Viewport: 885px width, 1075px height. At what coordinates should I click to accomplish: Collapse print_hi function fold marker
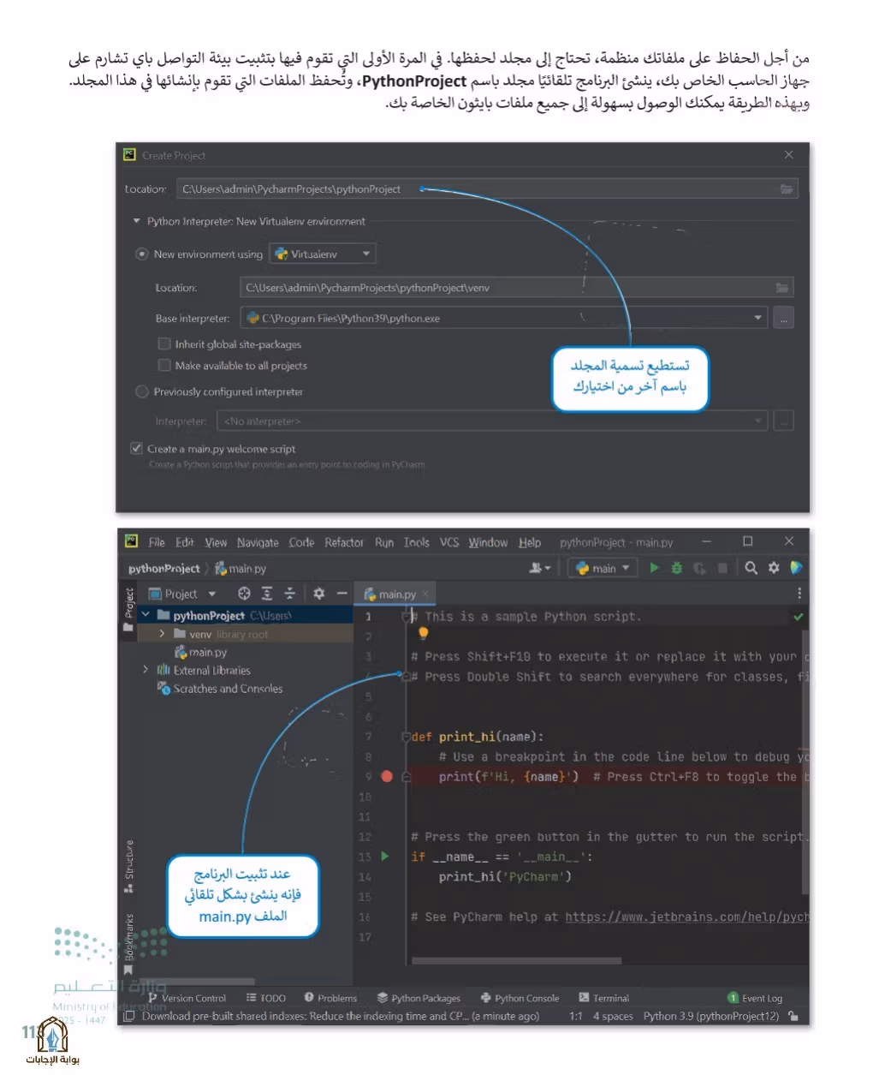click(406, 737)
